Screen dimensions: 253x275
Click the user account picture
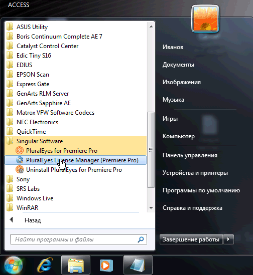205,19
